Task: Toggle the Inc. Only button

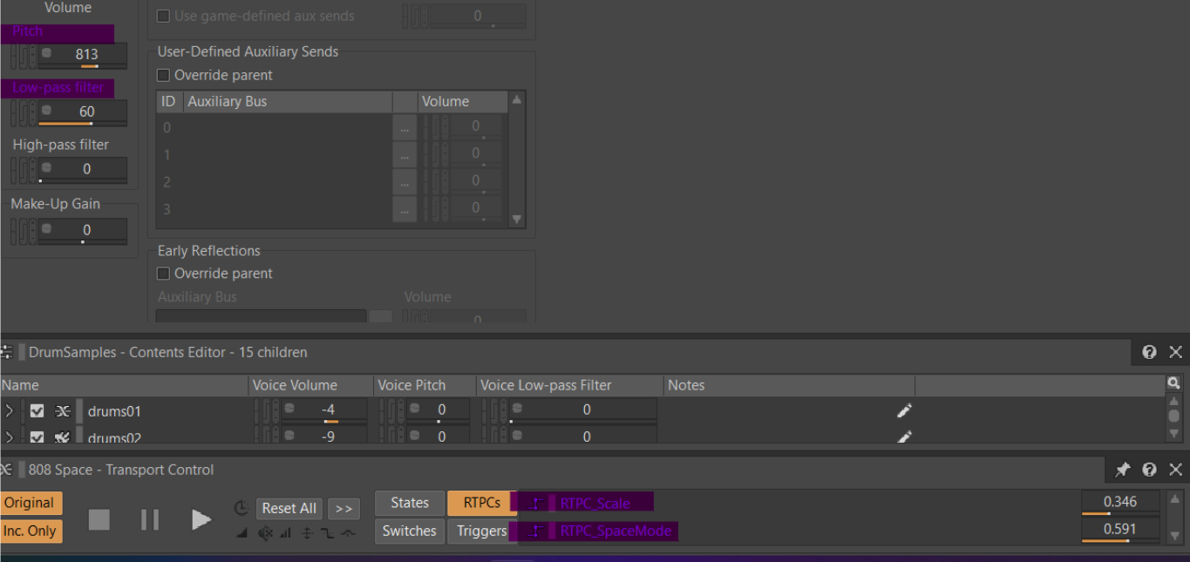Action: (x=31, y=531)
